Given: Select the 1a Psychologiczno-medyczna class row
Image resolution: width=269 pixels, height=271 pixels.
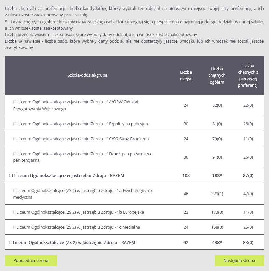Looking at the screenshot, I should click(83, 194).
